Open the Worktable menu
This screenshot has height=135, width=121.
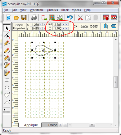pyautogui.click(x=37, y=10)
